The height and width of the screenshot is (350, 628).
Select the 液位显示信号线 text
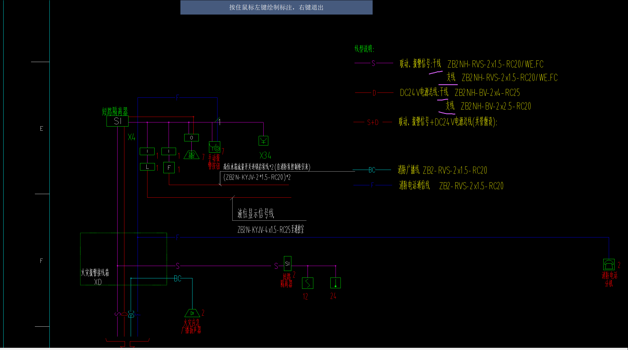[x=256, y=213]
